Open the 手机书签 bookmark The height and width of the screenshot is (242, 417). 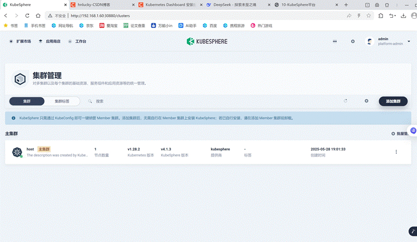[35, 26]
